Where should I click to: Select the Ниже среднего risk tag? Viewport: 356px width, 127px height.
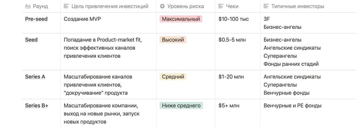pyautogui.click(x=181, y=106)
